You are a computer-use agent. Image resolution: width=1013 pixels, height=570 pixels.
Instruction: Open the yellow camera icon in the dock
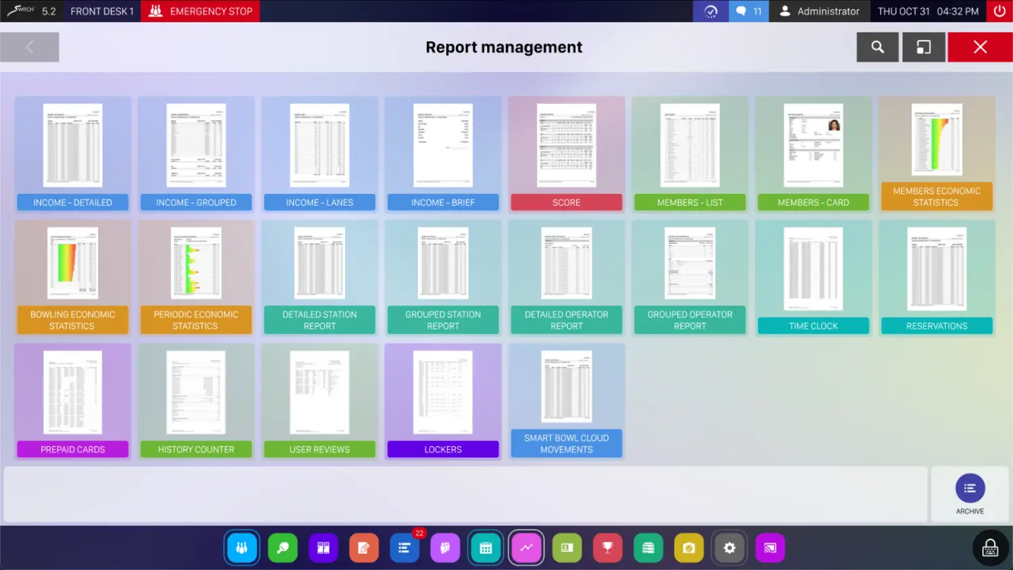(x=689, y=548)
